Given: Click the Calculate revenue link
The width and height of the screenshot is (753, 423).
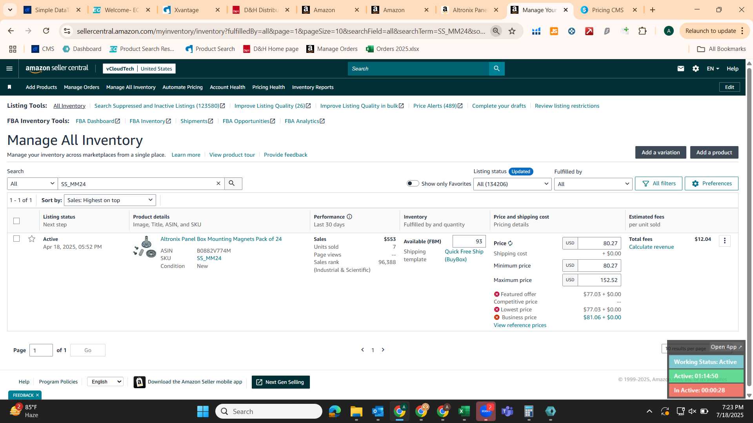Looking at the screenshot, I should [x=651, y=247].
